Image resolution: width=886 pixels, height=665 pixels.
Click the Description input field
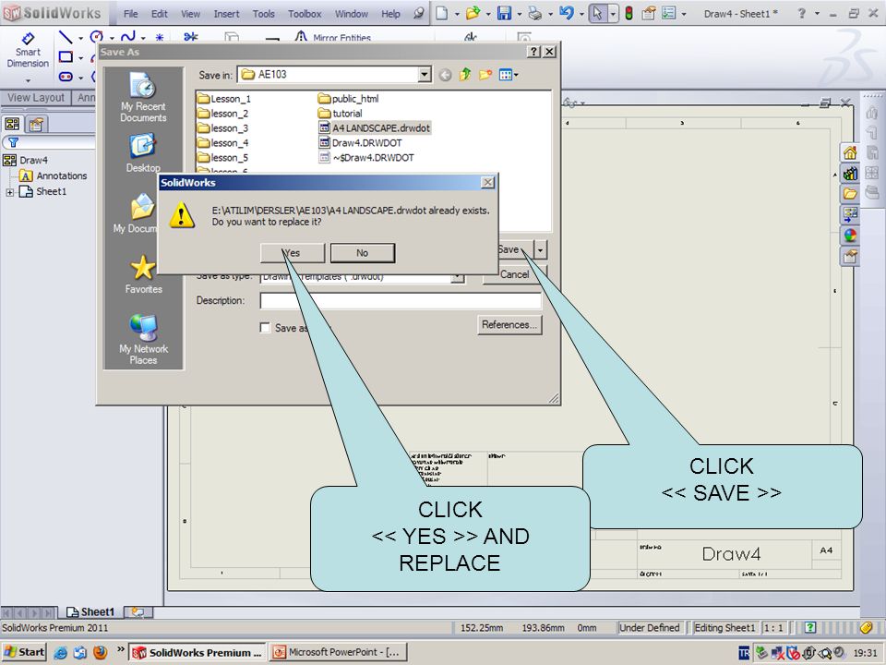click(400, 300)
